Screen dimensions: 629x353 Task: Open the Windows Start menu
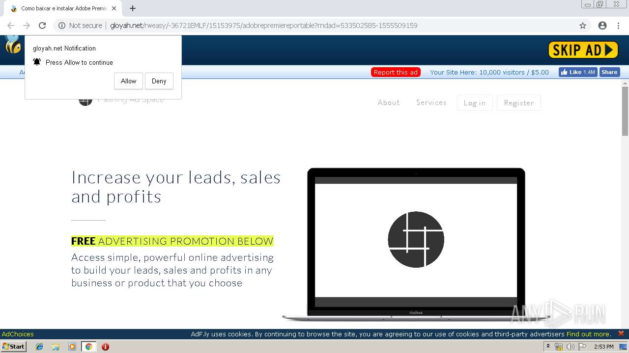click(x=13, y=347)
